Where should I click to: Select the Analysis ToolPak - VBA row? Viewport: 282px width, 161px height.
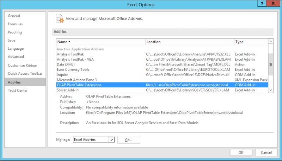[x=162, y=59]
